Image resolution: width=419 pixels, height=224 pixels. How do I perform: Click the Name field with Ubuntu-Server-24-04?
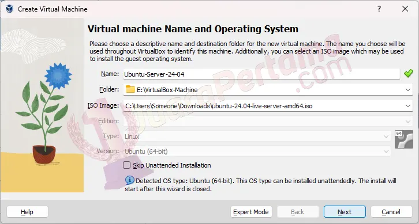click(261, 74)
